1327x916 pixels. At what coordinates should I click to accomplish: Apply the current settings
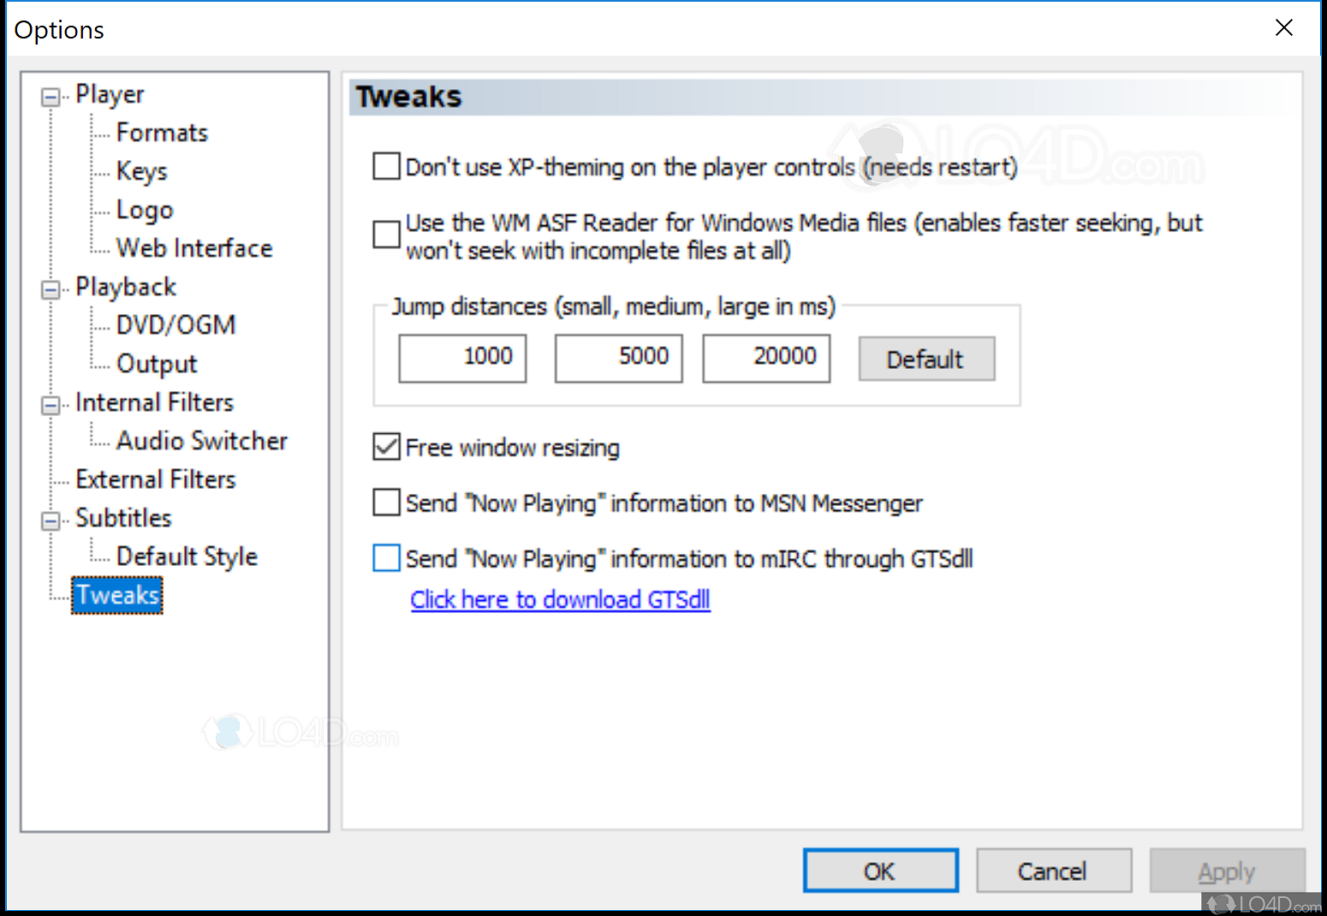click(x=1227, y=871)
